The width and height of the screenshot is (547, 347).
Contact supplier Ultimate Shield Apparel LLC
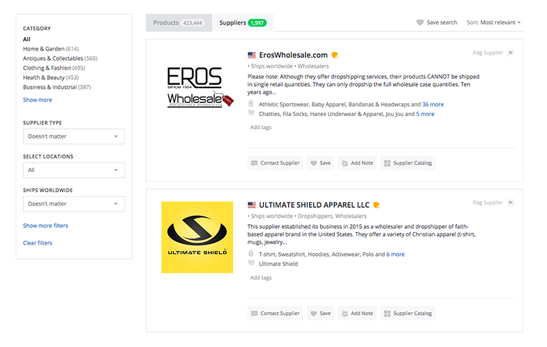coord(275,314)
